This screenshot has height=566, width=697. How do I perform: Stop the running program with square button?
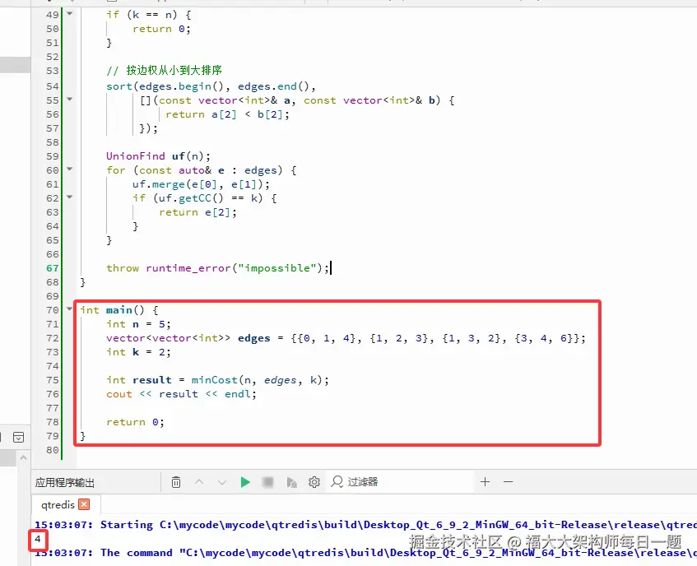268,482
